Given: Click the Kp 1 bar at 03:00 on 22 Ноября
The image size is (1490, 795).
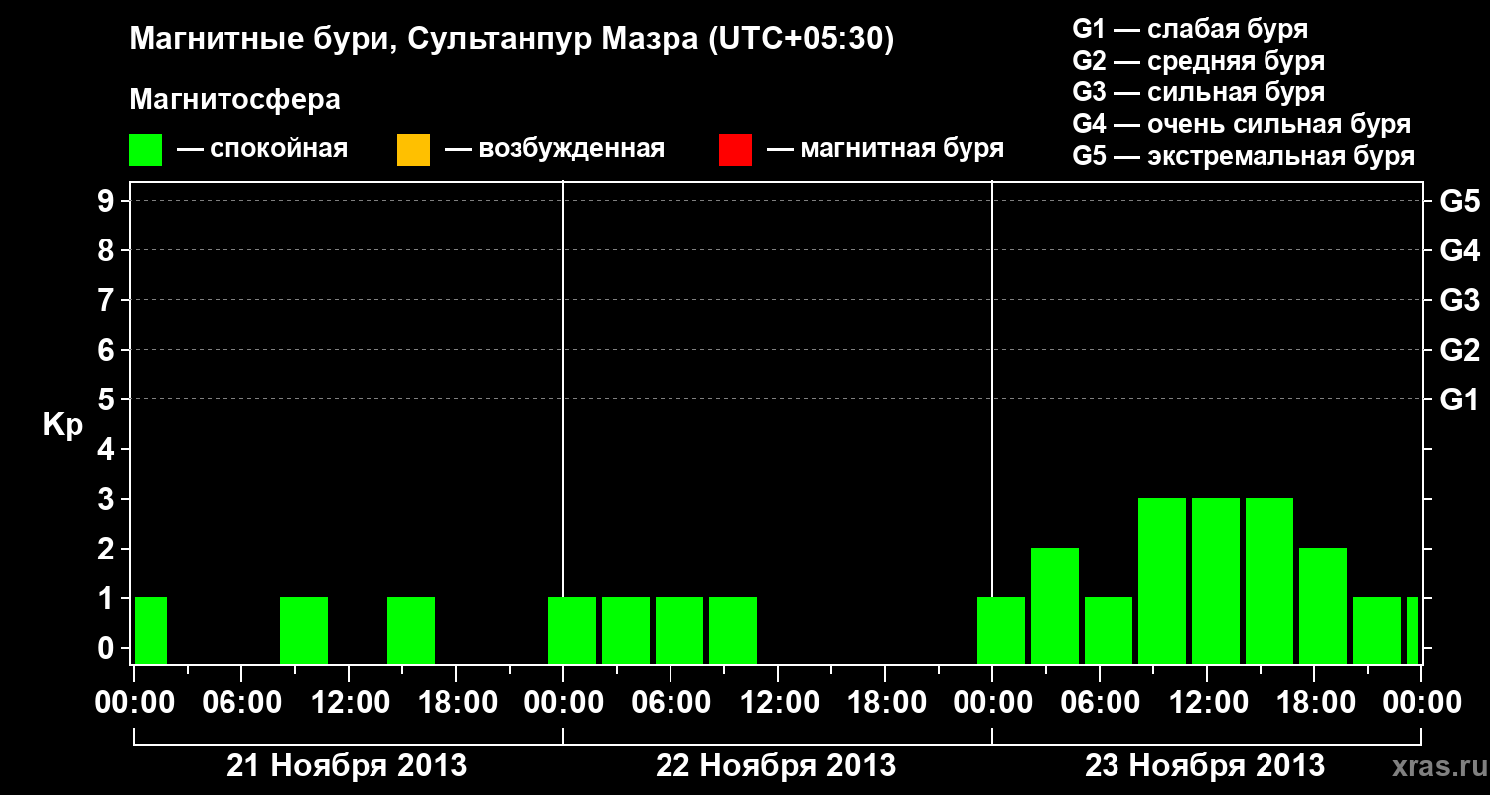Looking at the screenshot, I should click(626, 630).
